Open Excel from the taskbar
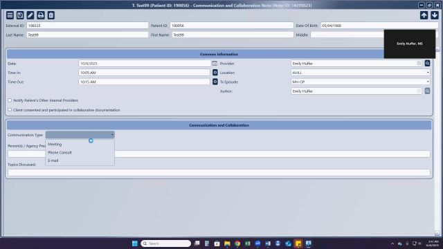This screenshot has height=249, width=443. [x=248, y=243]
